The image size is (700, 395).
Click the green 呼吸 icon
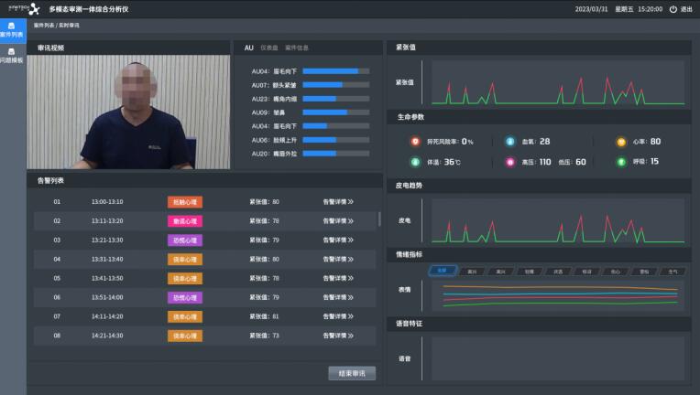click(621, 162)
